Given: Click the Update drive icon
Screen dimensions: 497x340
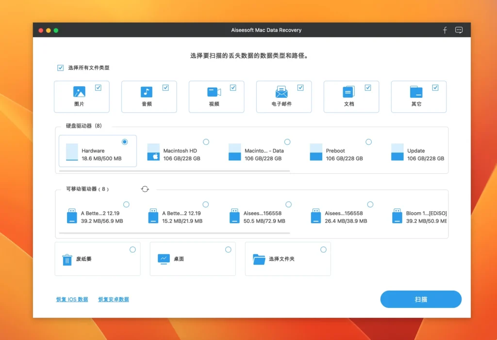Looking at the screenshot, I should (x=397, y=152).
